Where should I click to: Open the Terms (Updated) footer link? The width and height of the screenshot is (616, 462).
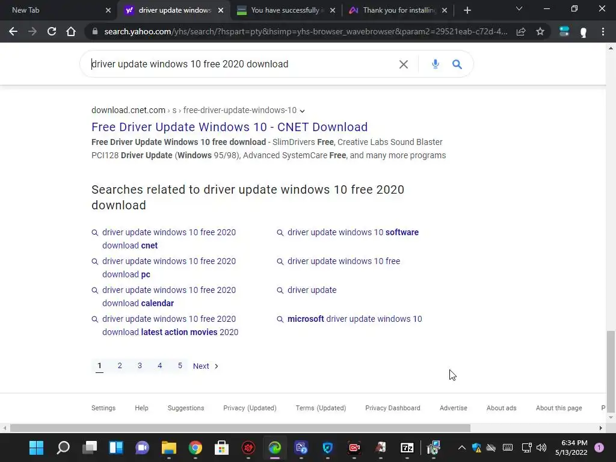pos(321,408)
